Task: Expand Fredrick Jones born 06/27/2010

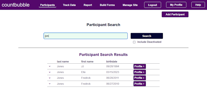Action: pyautogui.click(x=50, y=84)
